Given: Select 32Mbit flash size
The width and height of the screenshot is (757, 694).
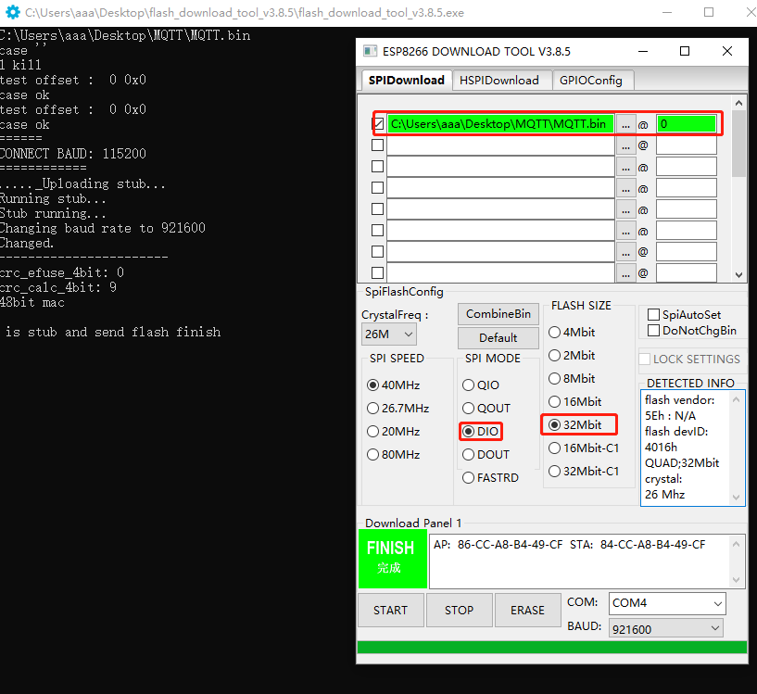Looking at the screenshot, I should coord(575,425).
